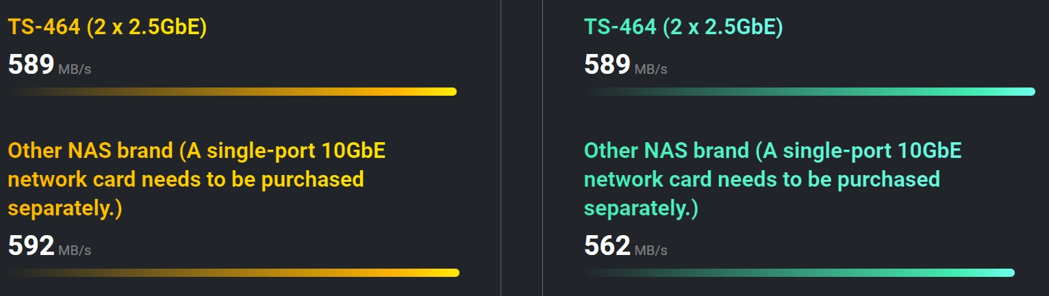Click the 562 speed value

coord(607,246)
